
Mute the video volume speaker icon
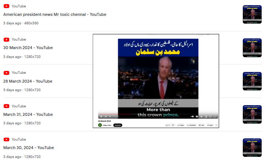coord(110,117)
